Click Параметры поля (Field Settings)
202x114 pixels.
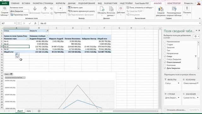[19, 15]
